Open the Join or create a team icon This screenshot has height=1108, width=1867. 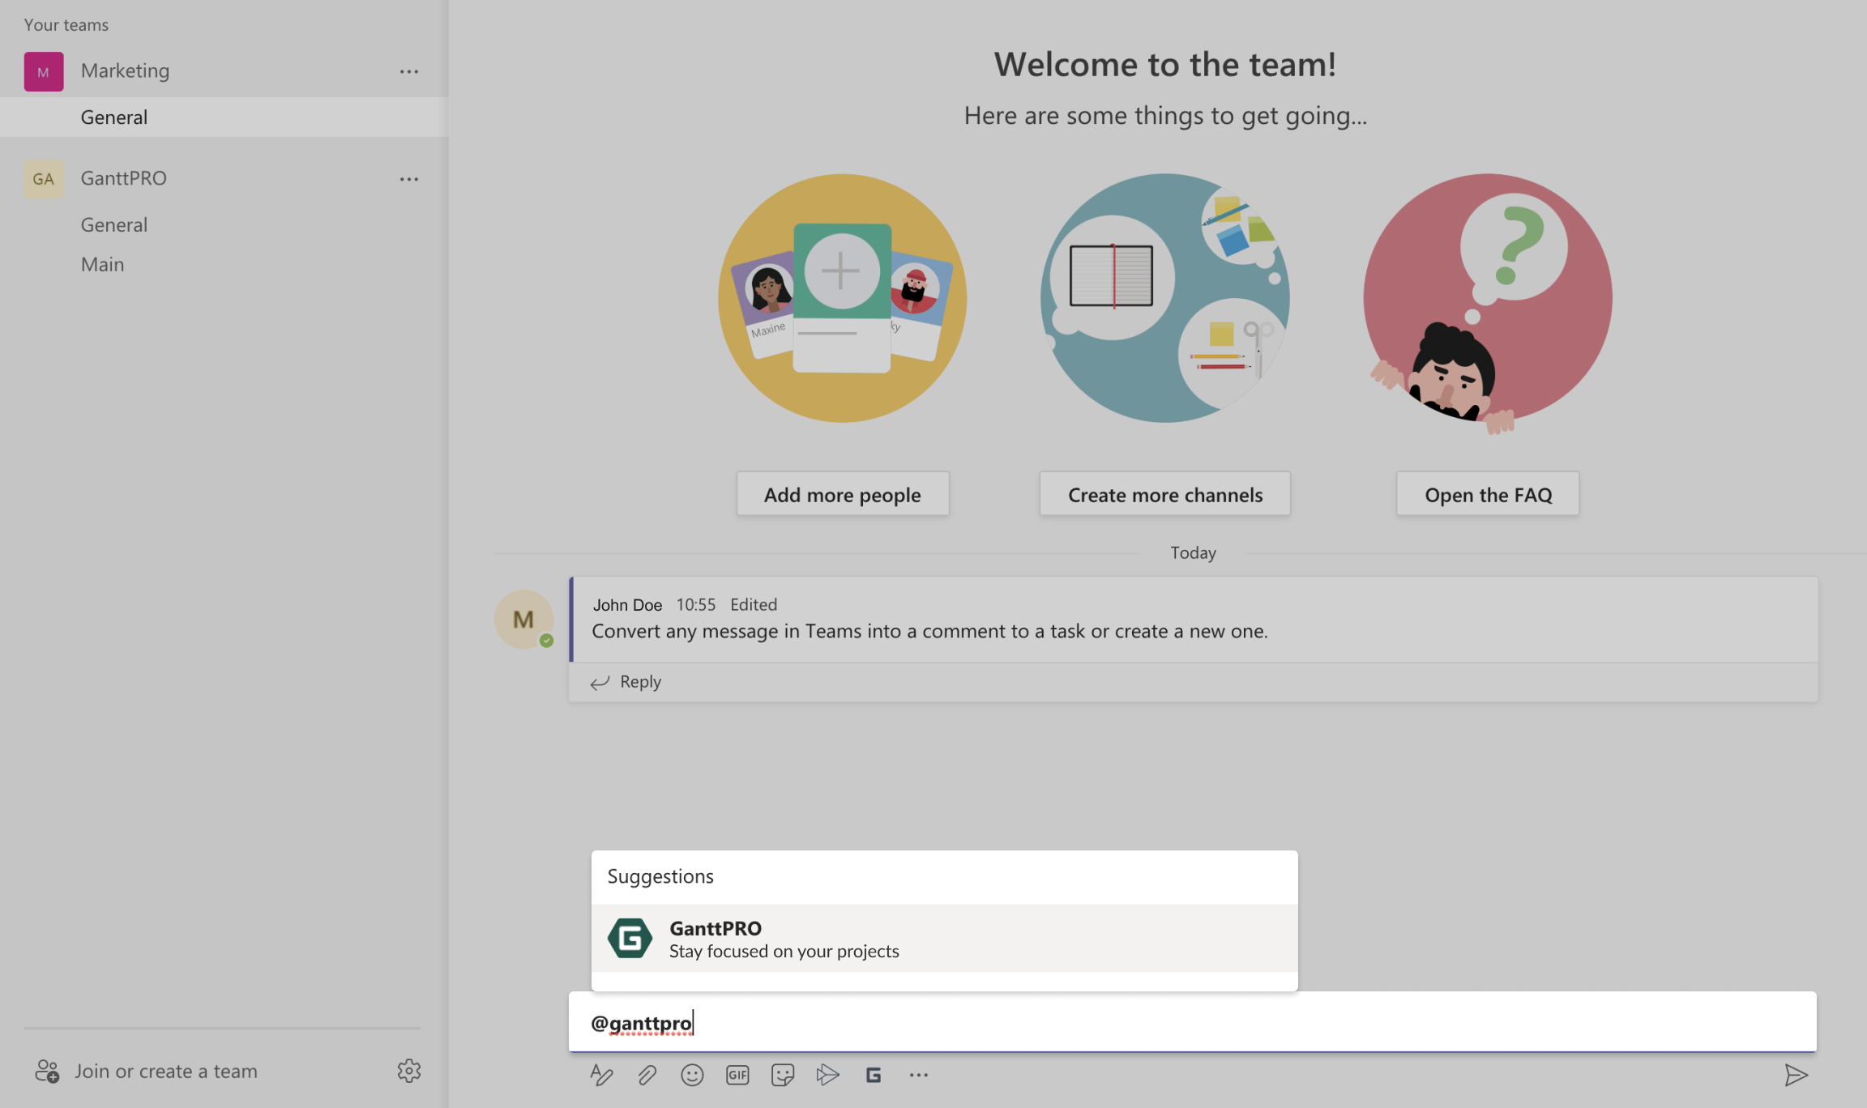pos(47,1071)
